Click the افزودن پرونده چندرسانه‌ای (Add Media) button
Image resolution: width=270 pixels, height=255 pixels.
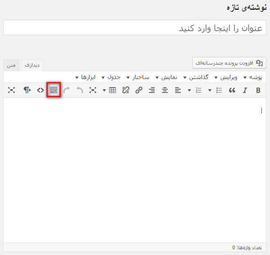229,63
